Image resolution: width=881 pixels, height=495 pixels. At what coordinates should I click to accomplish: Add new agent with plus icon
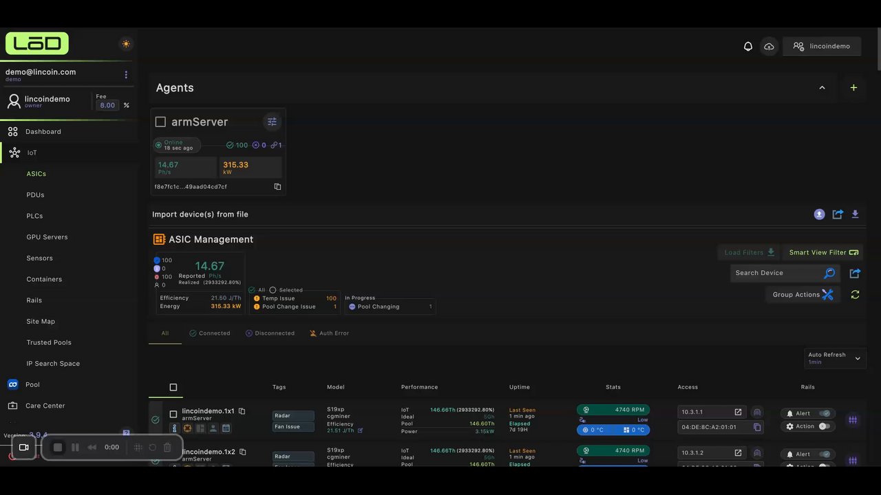tap(853, 87)
